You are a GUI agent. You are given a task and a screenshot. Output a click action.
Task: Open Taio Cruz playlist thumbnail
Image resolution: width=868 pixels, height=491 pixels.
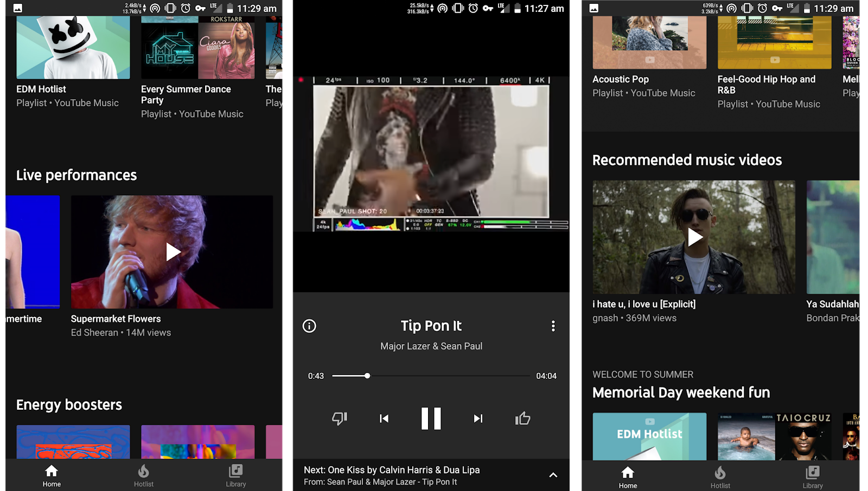point(774,436)
